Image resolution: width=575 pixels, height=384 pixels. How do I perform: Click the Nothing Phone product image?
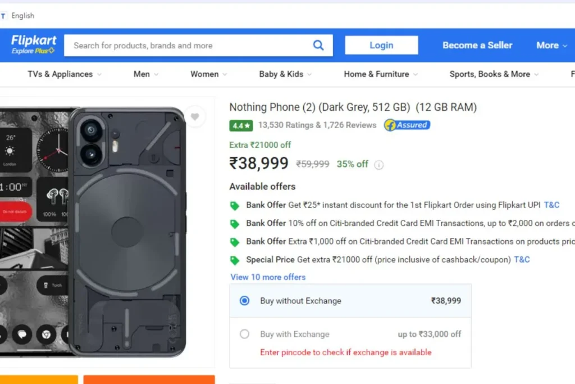click(x=94, y=232)
